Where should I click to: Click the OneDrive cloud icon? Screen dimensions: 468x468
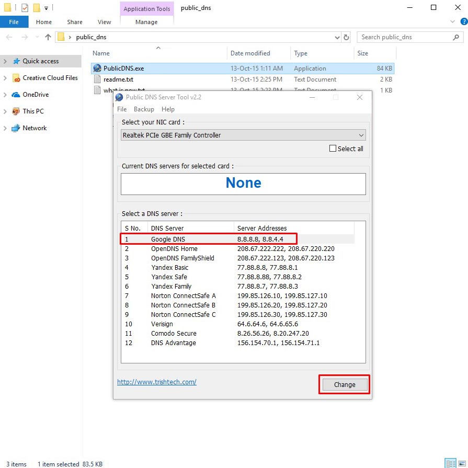tap(16, 95)
